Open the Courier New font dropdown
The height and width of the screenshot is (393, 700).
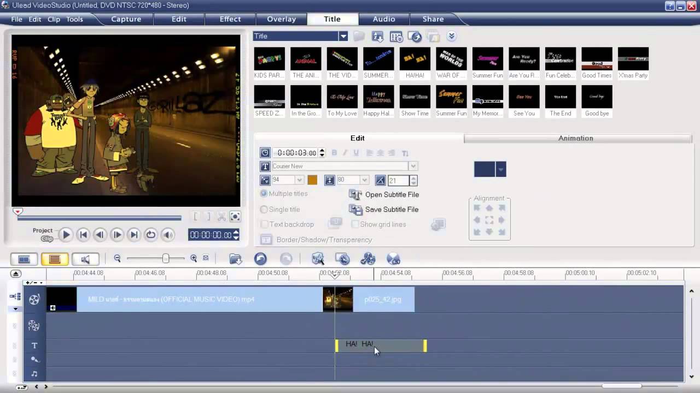click(x=413, y=166)
